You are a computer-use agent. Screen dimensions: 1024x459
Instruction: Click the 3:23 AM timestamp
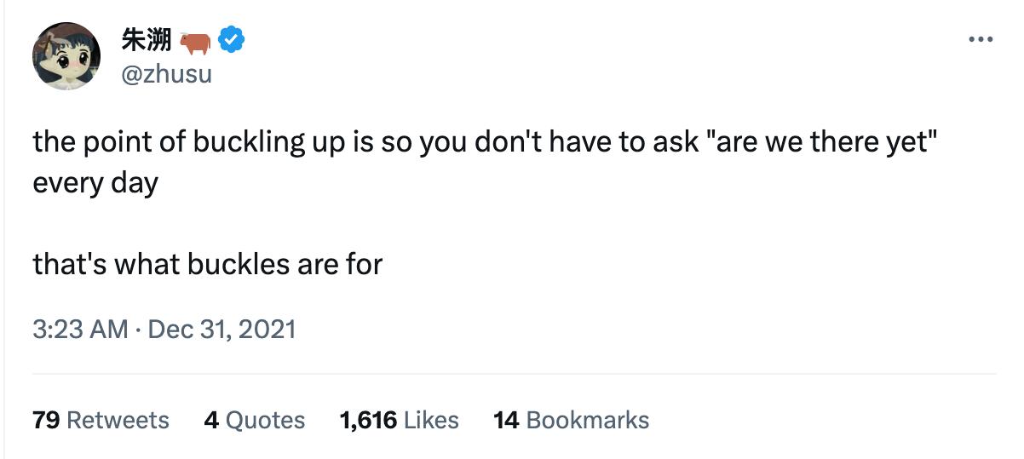[x=80, y=329]
